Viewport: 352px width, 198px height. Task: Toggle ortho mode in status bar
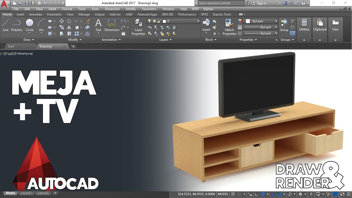(x=256, y=194)
